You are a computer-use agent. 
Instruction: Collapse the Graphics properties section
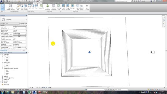[x=25, y=26]
